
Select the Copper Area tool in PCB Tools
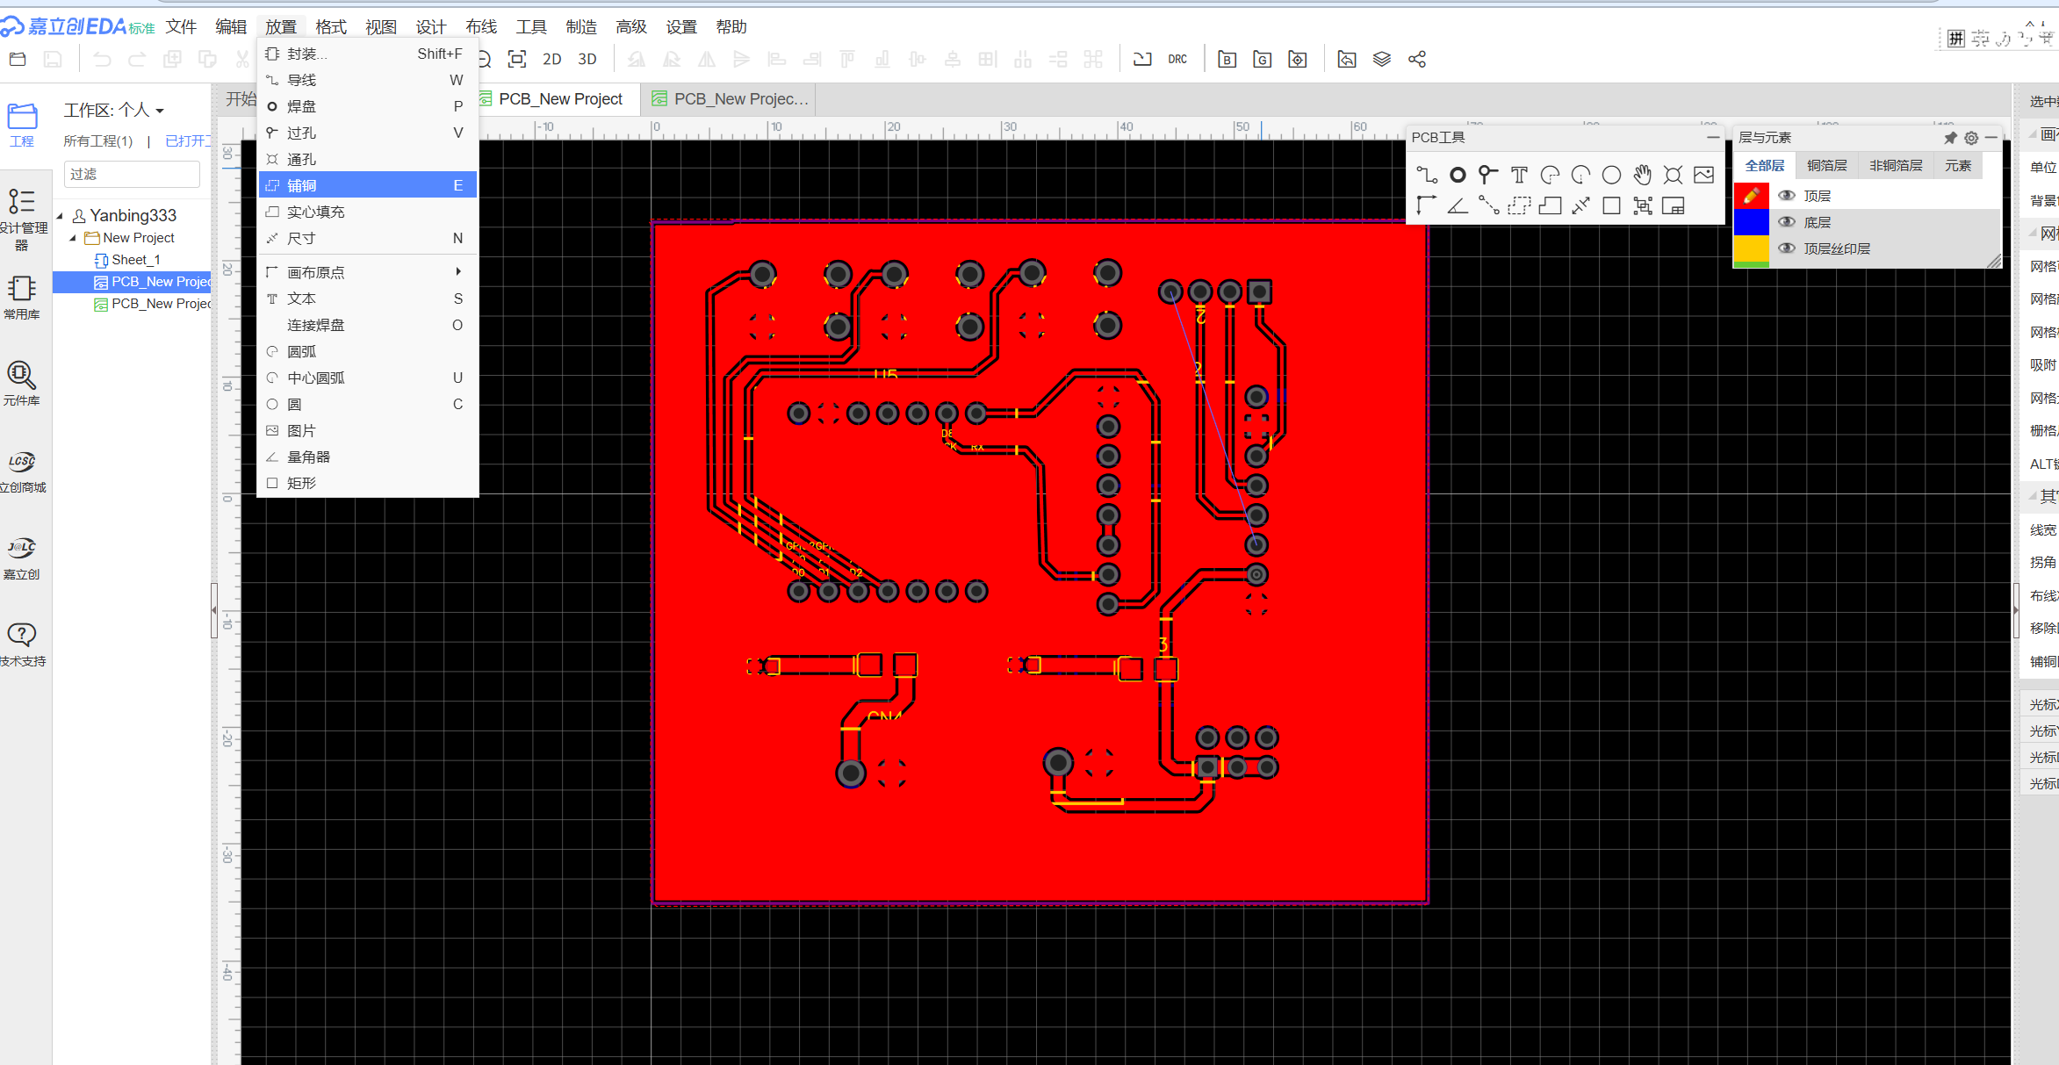pyautogui.click(x=1519, y=205)
